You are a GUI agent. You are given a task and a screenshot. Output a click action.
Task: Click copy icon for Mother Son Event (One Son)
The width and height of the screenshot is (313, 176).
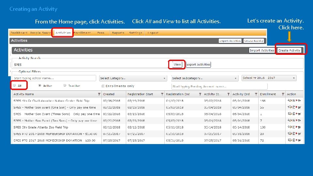pyautogui.click(x=290, y=107)
